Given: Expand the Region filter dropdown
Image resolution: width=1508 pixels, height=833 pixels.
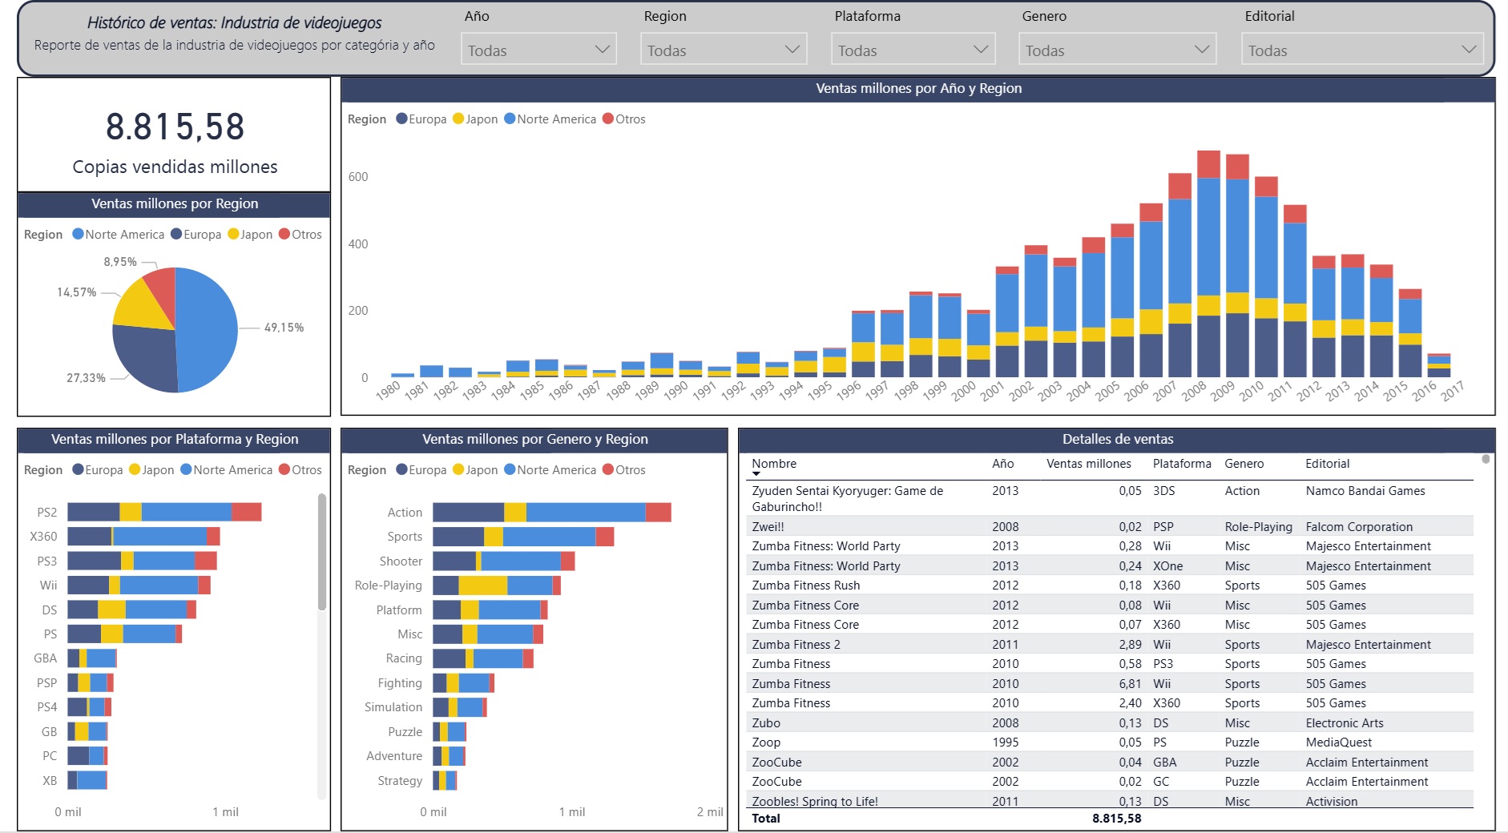Looking at the screenshot, I should (x=723, y=50).
